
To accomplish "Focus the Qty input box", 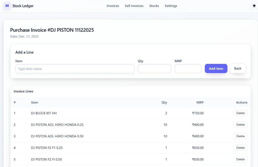I will [x=154, y=68].
